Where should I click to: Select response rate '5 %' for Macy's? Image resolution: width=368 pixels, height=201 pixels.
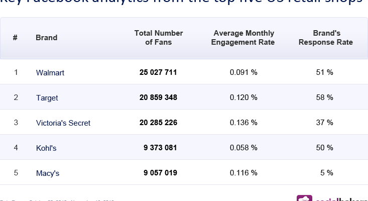[x=327, y=173]
